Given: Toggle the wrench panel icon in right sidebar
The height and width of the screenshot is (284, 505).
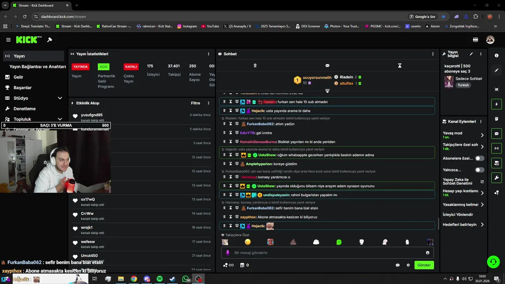Looking at the screenshot, I should click(x=496, y=177).
